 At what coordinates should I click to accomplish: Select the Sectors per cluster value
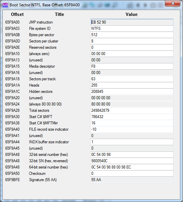click(132, 41)
